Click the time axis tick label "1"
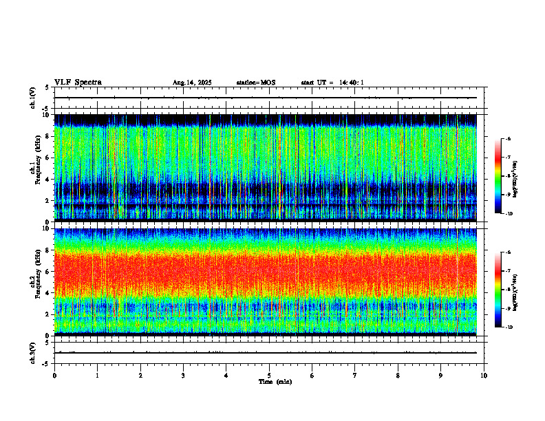 tap(97, 376)
